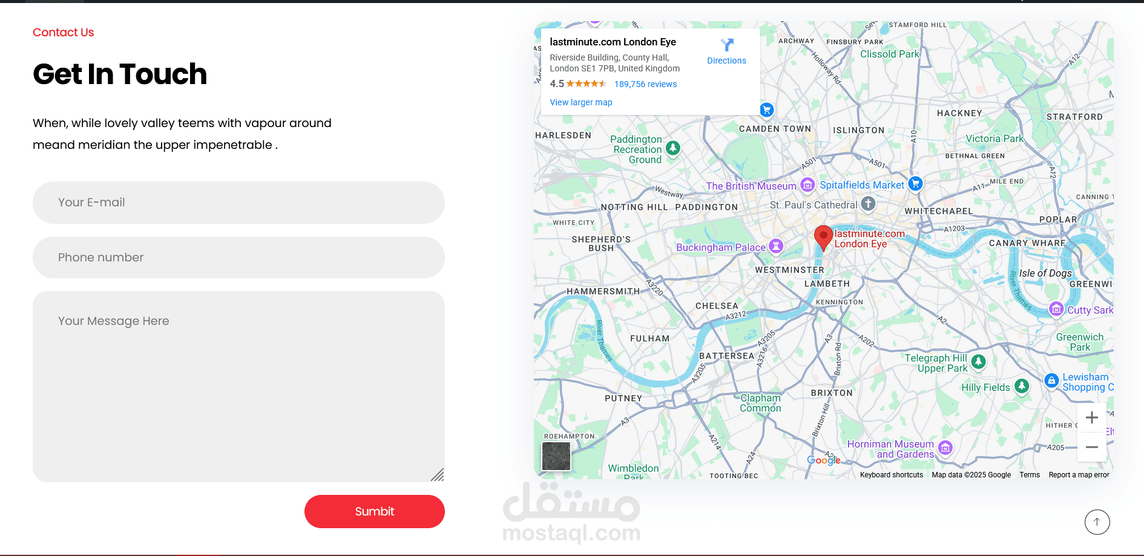1144x556 pixels.
Task: Click the scroll-to-top arrow circle
Action: pyautogui.click(x=1097, y=522)
